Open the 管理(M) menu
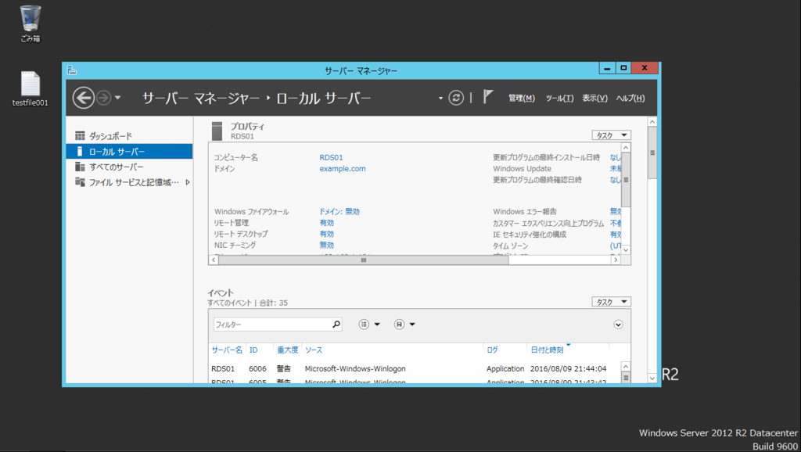The image size is (801, 452). pyautogui.click(x=522, y=98)
